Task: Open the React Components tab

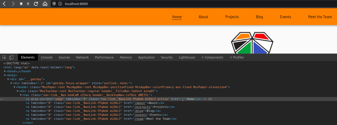Action: 212,57
